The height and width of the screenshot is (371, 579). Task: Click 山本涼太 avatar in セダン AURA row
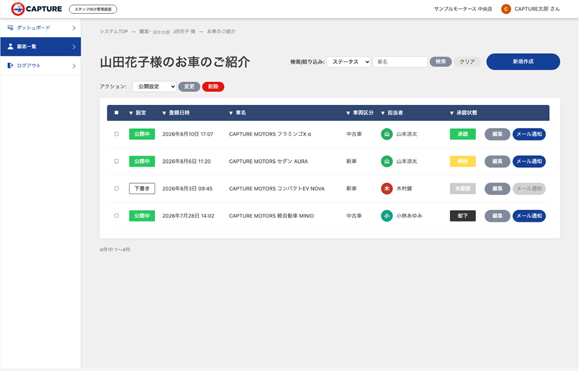[x=387, y=161]
